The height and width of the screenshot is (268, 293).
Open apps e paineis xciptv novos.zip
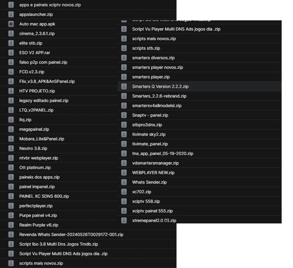point(50,5)
